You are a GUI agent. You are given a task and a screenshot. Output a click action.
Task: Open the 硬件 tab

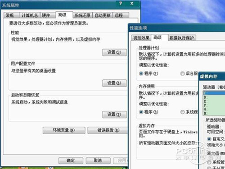(x=48, y=15)
